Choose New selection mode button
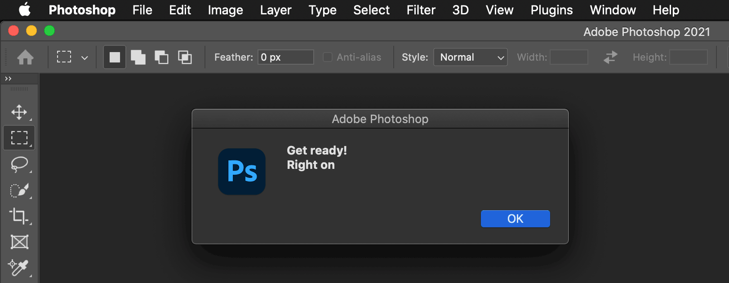The image size is (729, 283). [x=115, y=57]
